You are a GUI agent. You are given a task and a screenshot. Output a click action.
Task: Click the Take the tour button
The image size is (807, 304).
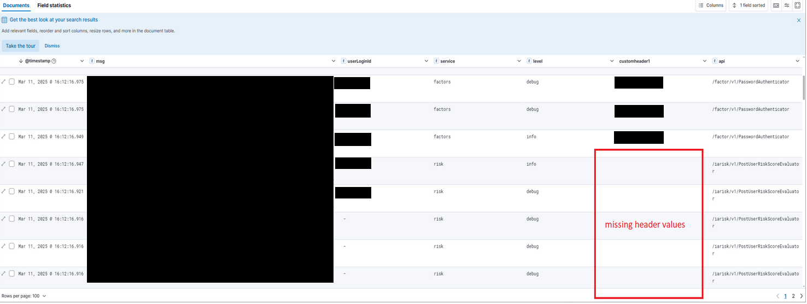pos(20,46)
